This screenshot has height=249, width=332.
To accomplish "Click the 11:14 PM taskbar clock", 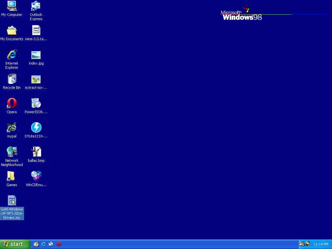I will pos(321,244).
